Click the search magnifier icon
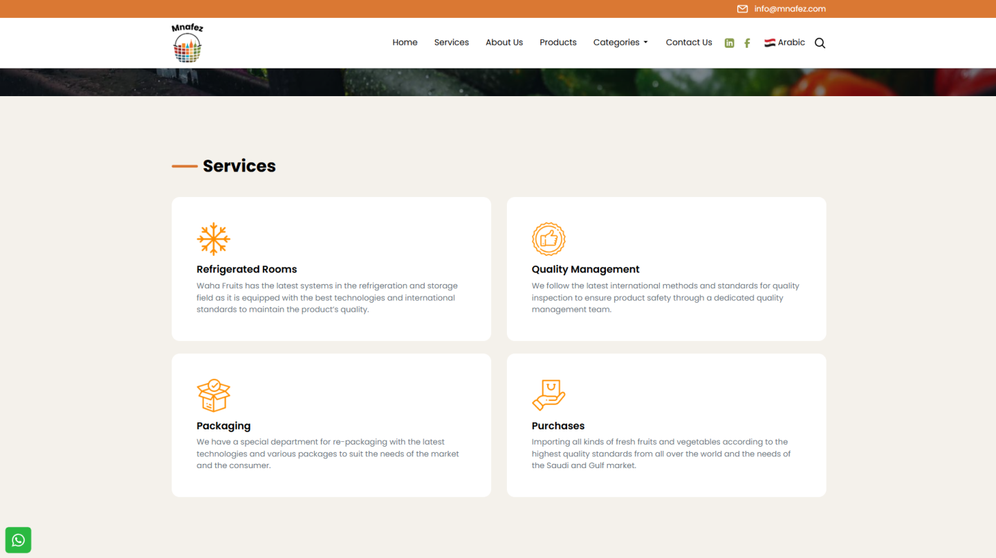The width and height of the screenshot is (996, 558). [820, 43]
